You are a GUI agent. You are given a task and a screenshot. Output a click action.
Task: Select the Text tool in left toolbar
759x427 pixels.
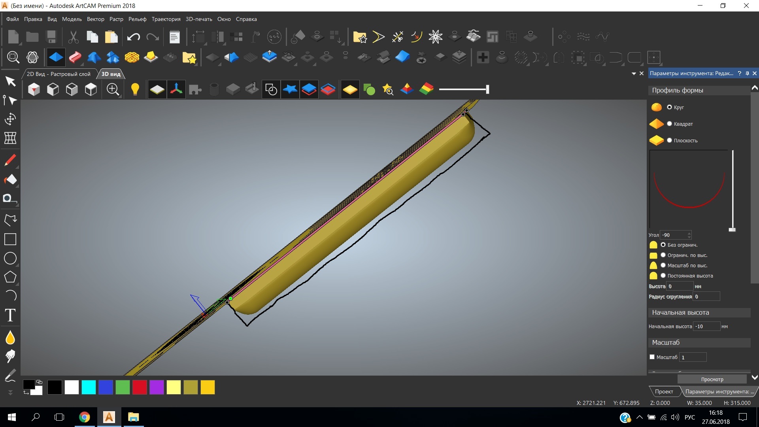[x=10, y=316]
